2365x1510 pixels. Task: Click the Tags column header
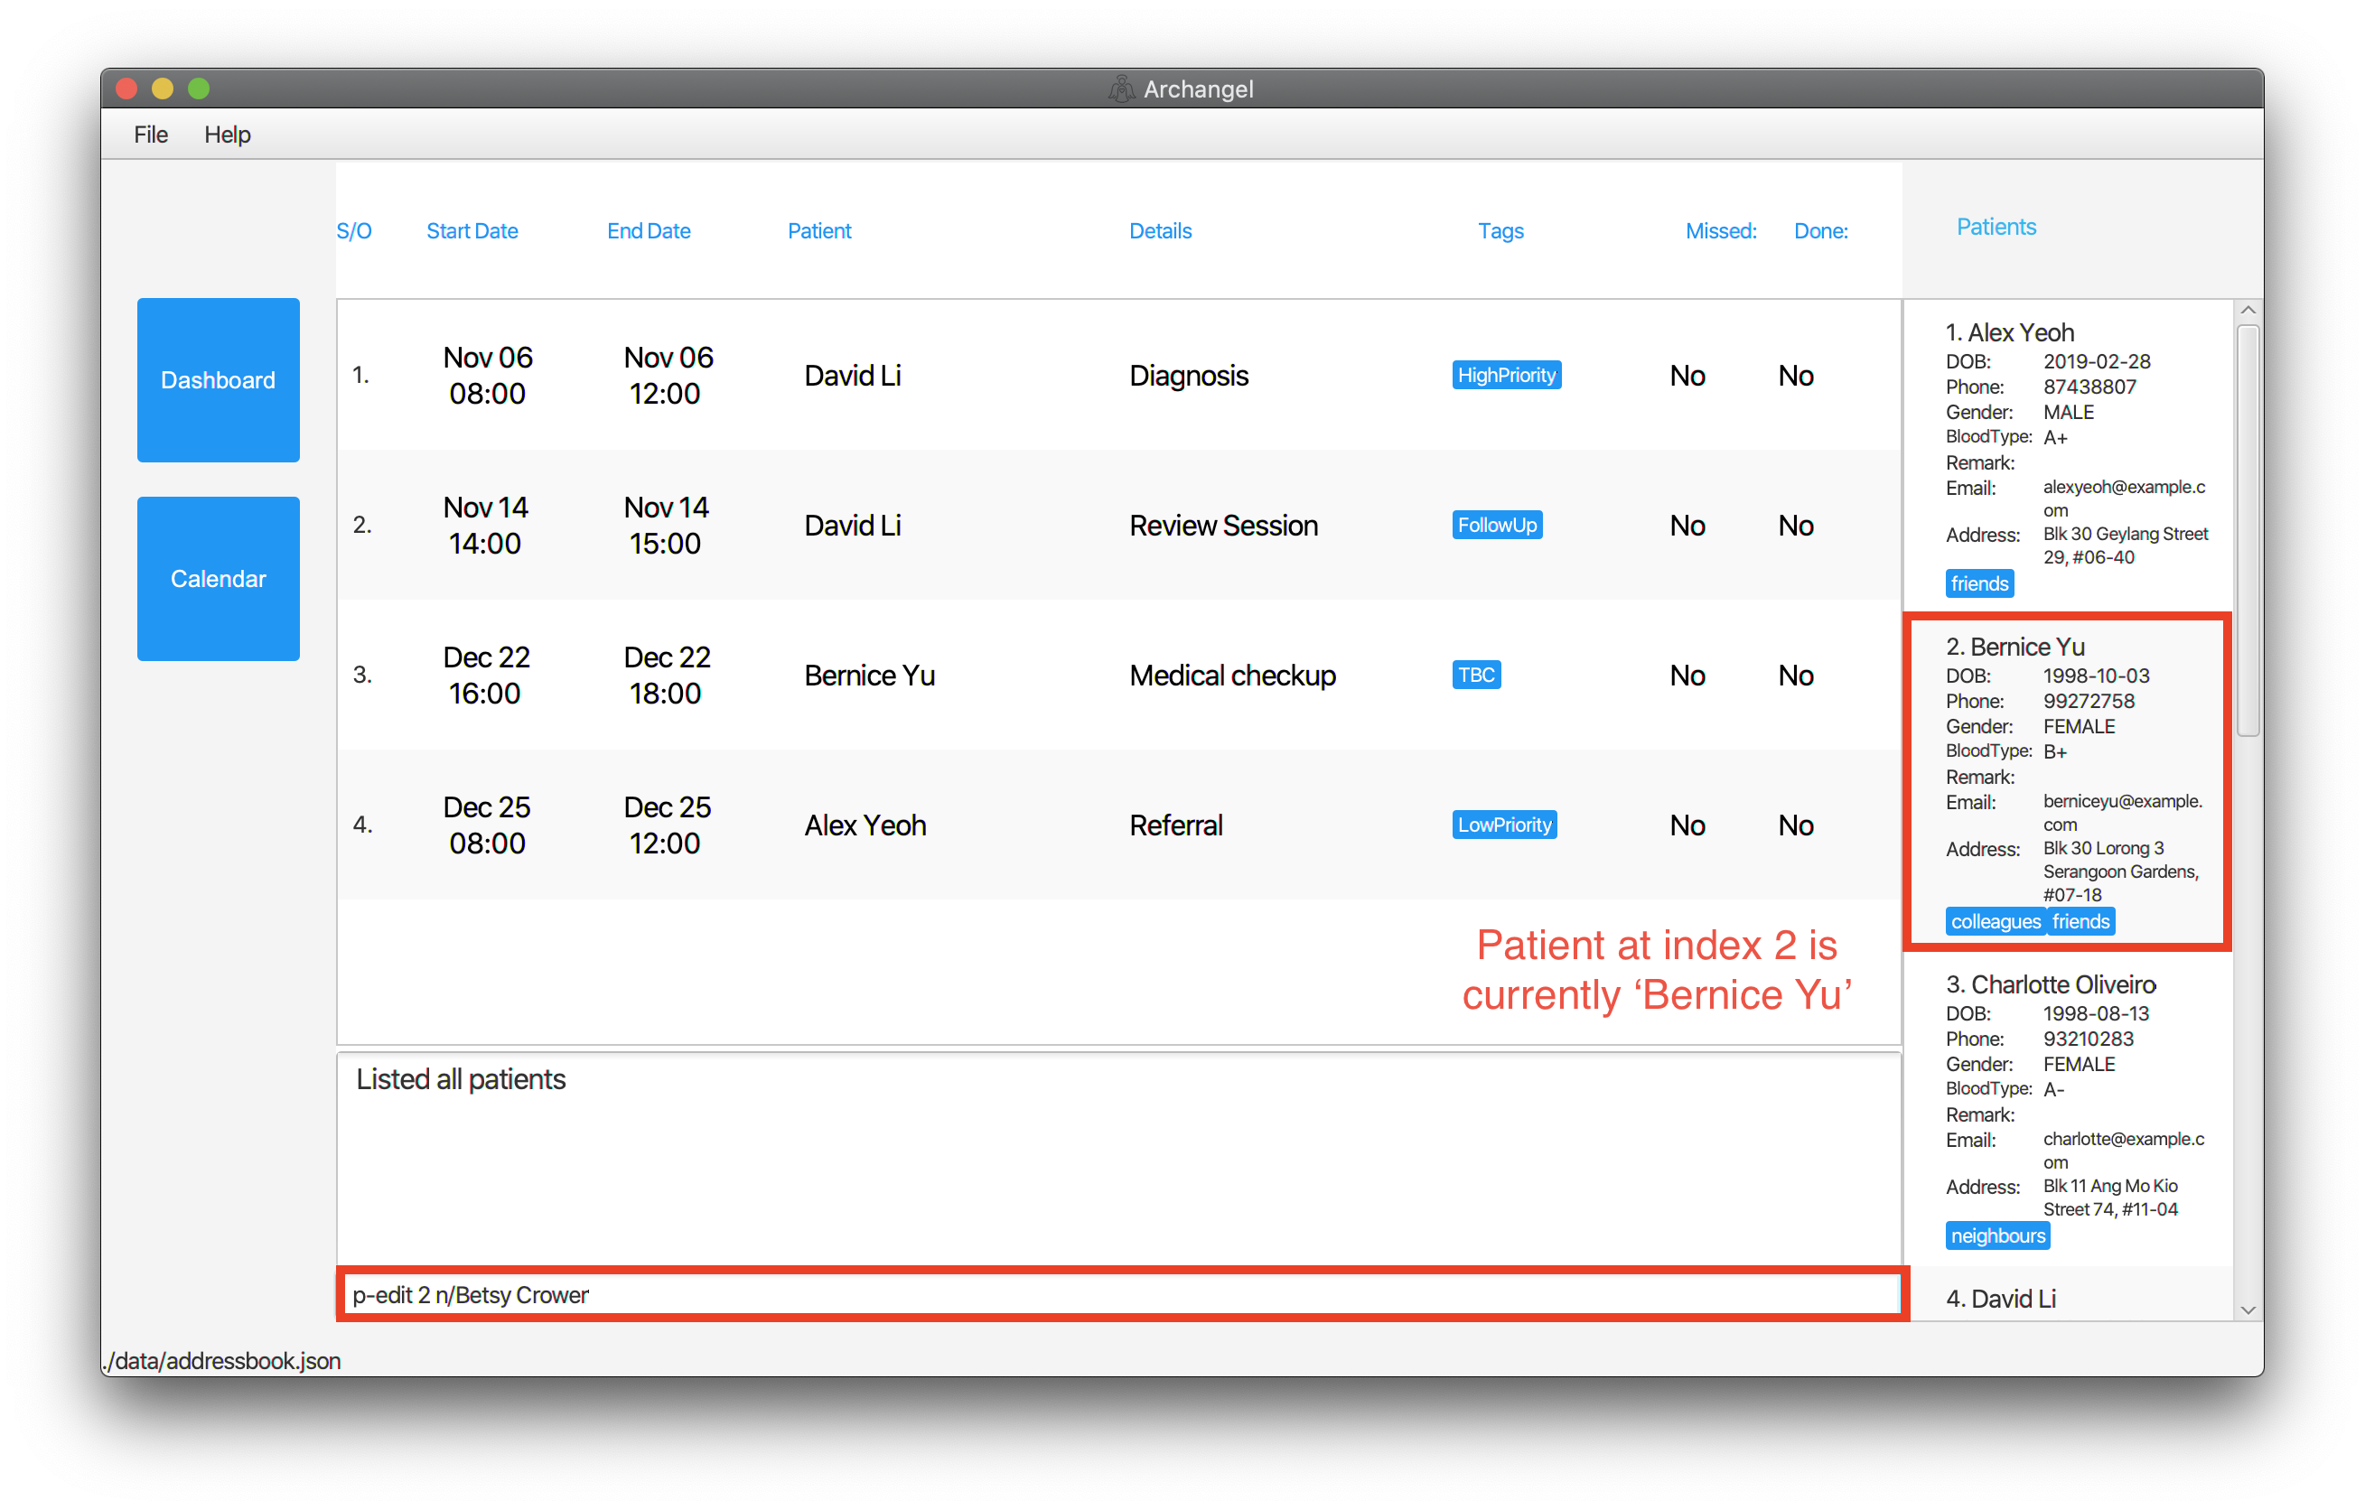pos(1500,230)
